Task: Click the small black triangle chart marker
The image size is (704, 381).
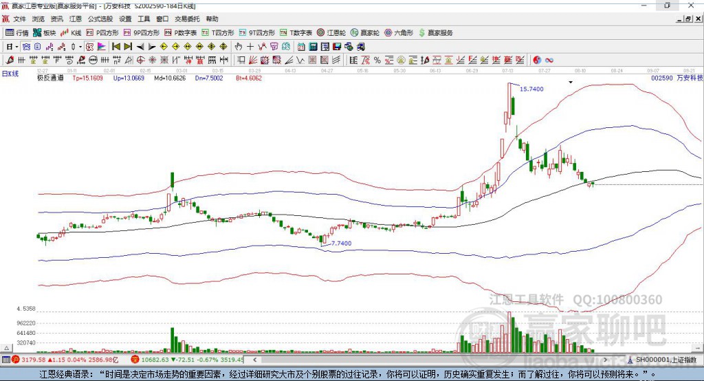Action: [571, 83]
